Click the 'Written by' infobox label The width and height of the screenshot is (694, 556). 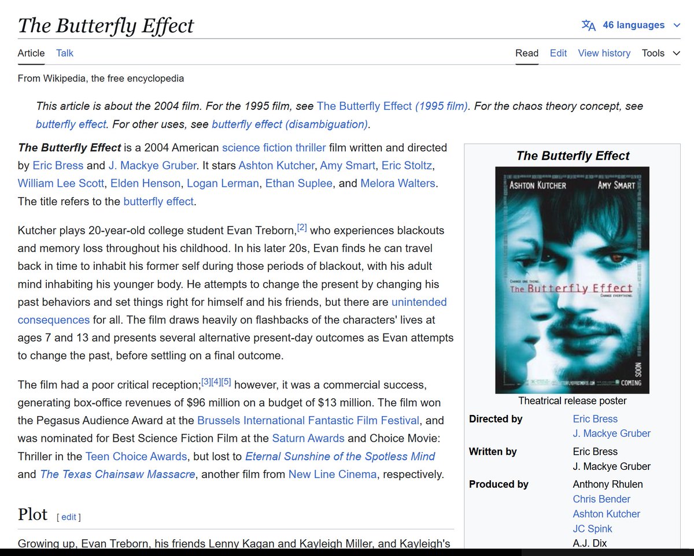493,451
